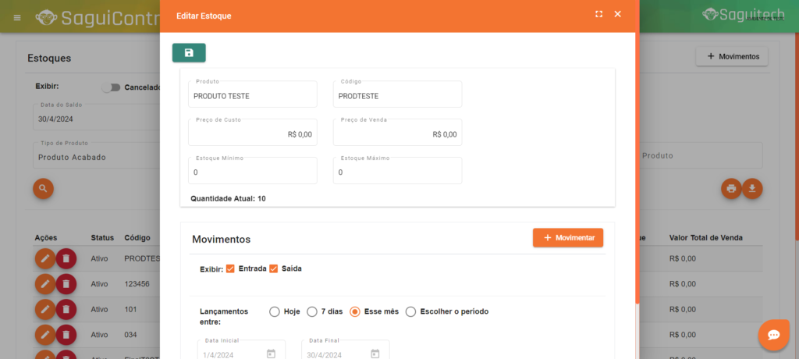Uncheck the Entrada checkbox

point(230,268)
